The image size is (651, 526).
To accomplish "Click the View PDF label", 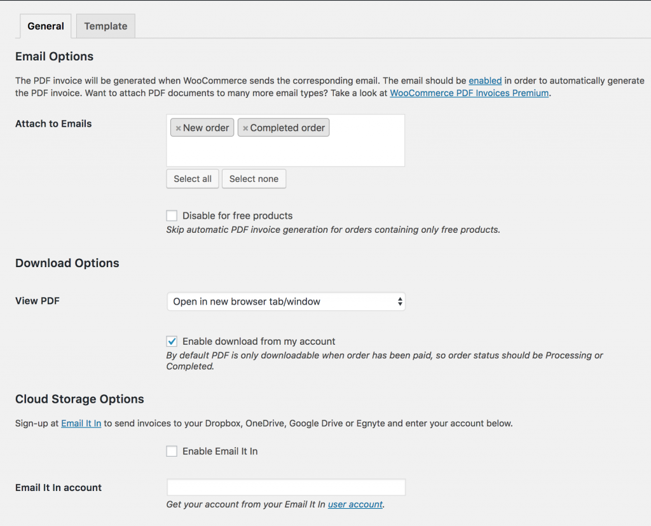I will [x=38, y=301].
